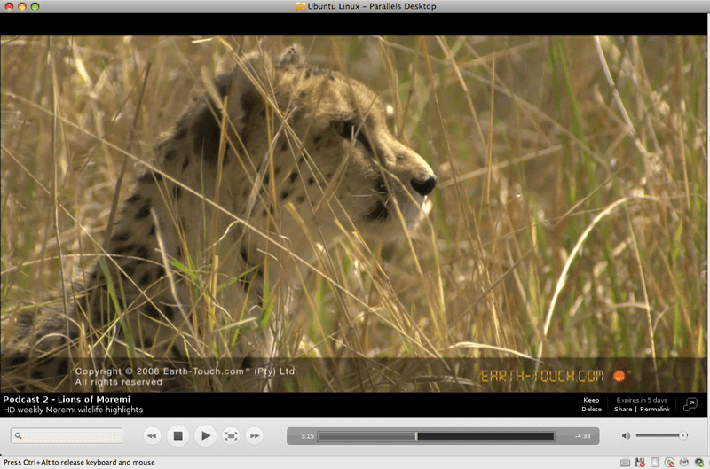The image size is (710, 469).
Task: Click Keep to save this video
Action: (591, 400)
